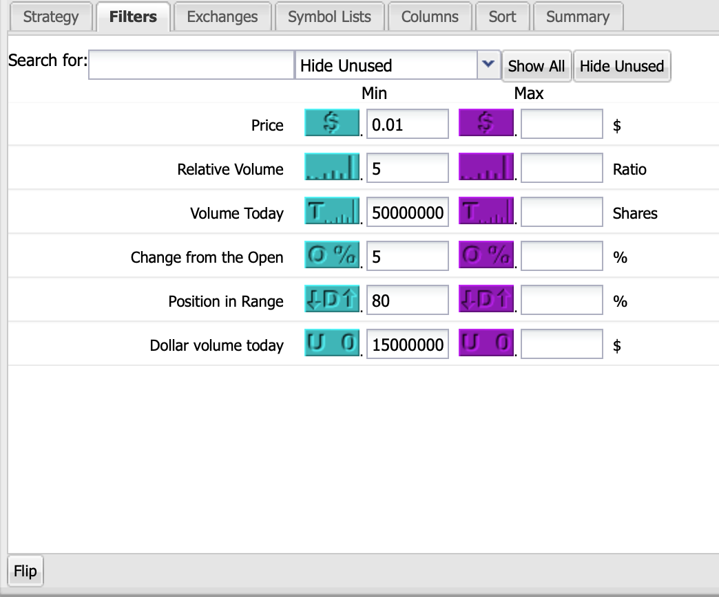Image resolution: width=719 pixels, height=597 pixels.
Task: Switch to the Strategy tab
Action: [x=51, y=17]
